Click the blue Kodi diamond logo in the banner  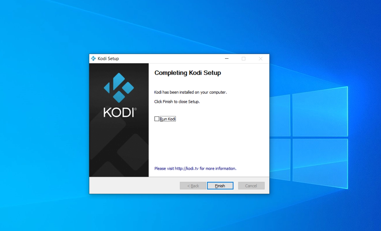pyautogui.click(x=119, y=88)
